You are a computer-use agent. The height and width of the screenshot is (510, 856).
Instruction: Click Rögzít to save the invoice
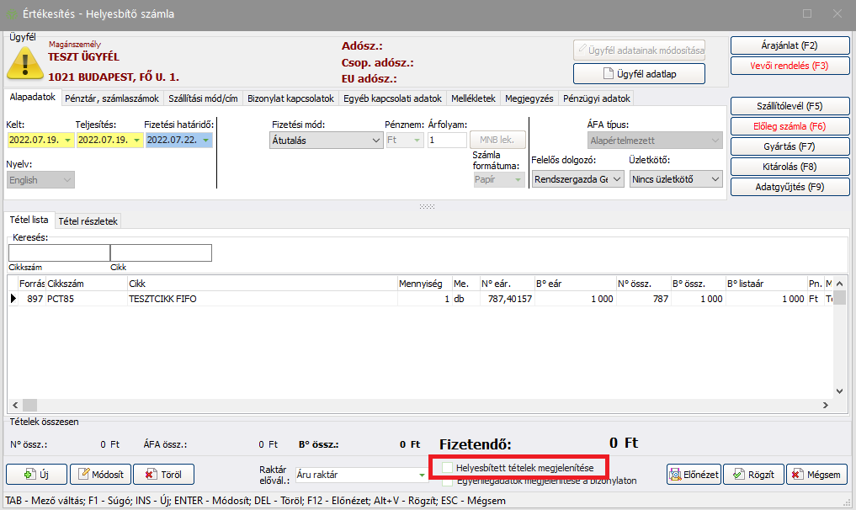(x=753, y=474)
